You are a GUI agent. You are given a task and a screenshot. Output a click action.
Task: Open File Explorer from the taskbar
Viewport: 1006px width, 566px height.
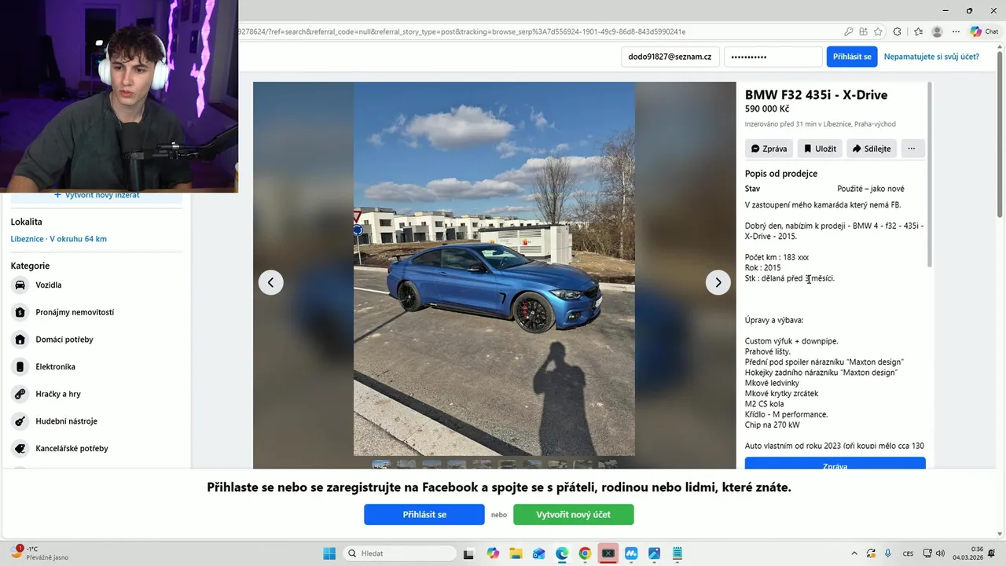coord(516,553)
